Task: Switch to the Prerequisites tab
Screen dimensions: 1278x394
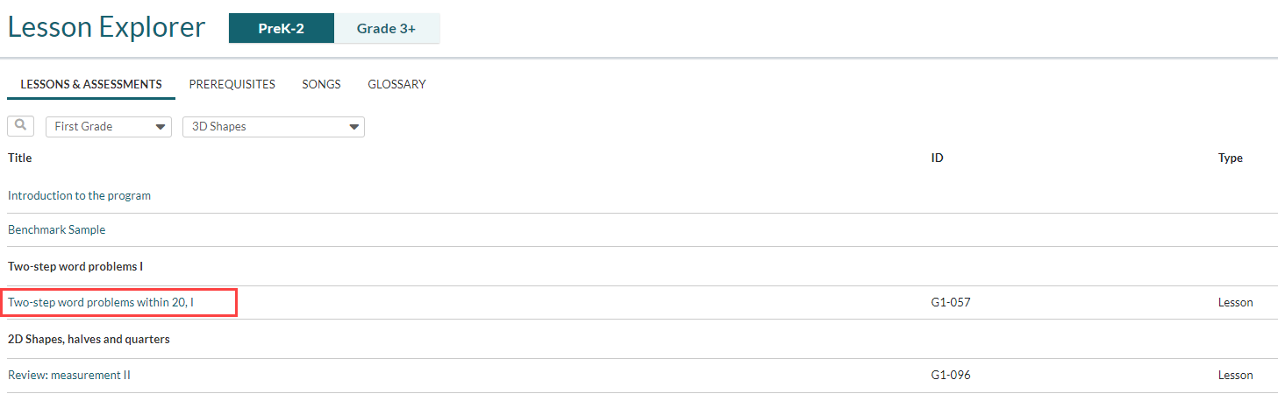Action: (x=232, y=84)
